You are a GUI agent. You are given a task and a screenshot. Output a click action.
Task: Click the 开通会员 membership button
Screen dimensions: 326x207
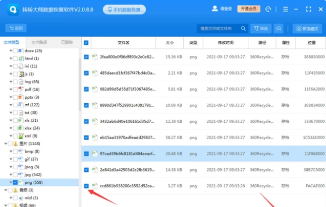(x=248, y=9)
